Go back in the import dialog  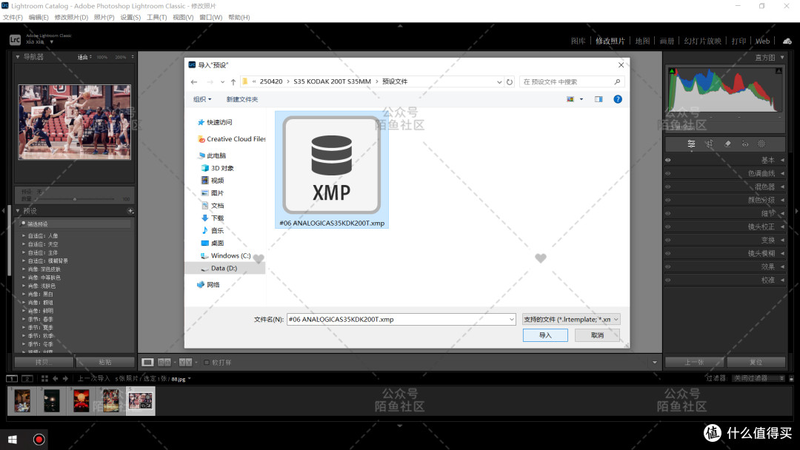pyautogui.click(x=194, y=81)
